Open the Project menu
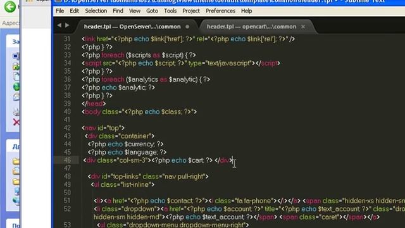The image size is (405, 228). coord(191,11)
